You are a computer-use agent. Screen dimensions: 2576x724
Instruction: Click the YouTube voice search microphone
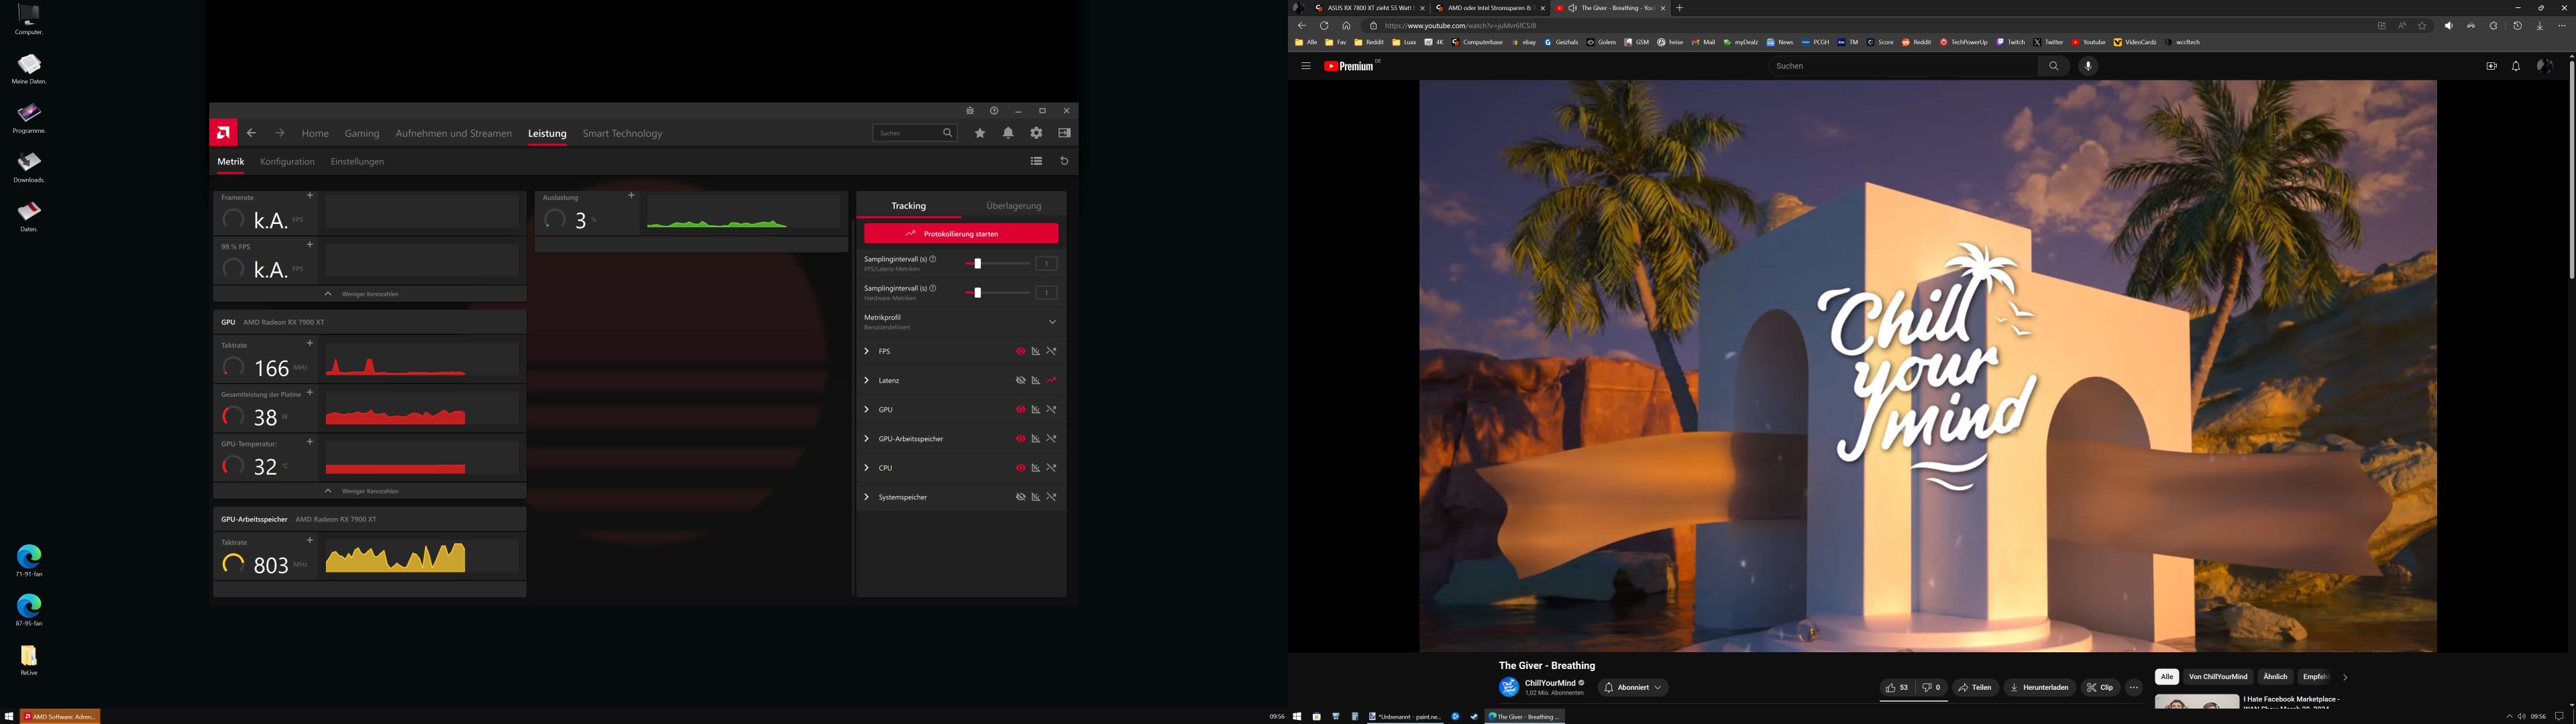pyautogui.click(x=2087, y=66)
